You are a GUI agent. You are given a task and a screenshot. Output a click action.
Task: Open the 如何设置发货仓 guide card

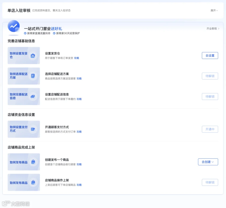click(24, 55)
